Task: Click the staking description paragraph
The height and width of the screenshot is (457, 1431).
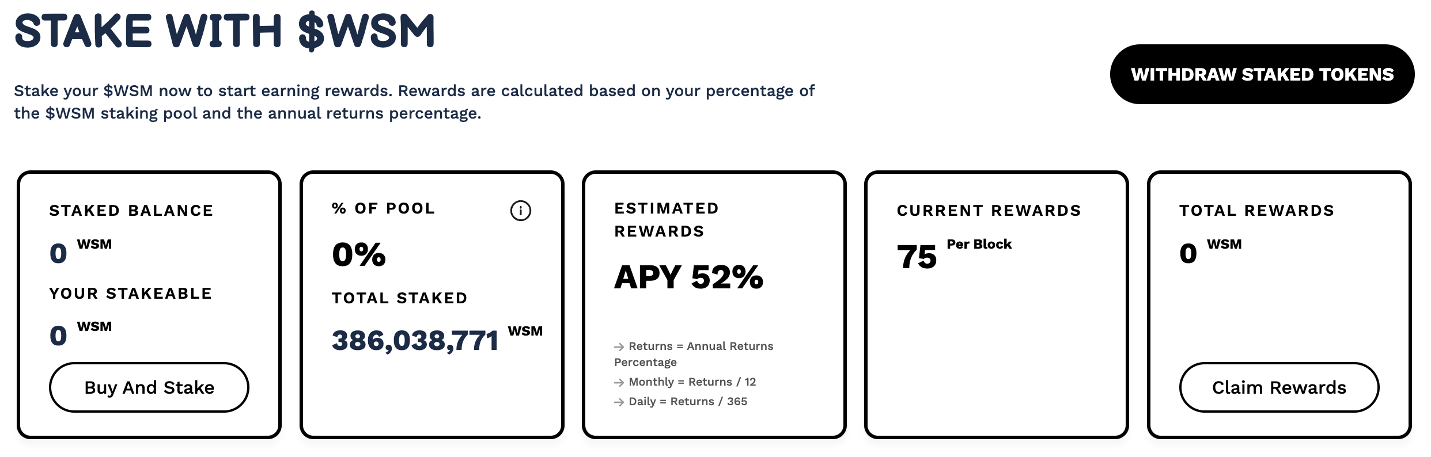Action: (414, 102)
